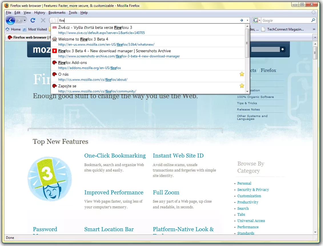The image size is (323, 246).
Task: Go back with the Back arrow button
Action: coord(11,20)
